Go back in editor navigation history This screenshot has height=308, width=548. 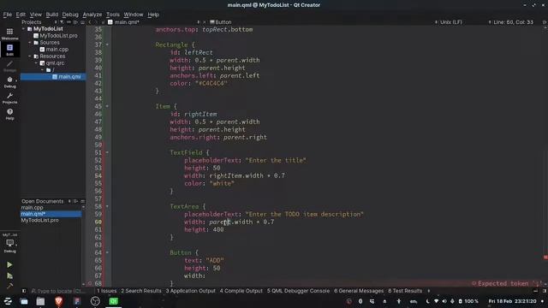click(x=90, y=22)
